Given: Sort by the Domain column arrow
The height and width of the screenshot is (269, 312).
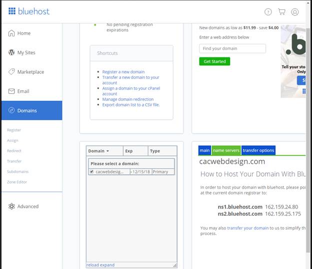Looking at the screenshot, I should pyautogui.click(x=107, y=151).
